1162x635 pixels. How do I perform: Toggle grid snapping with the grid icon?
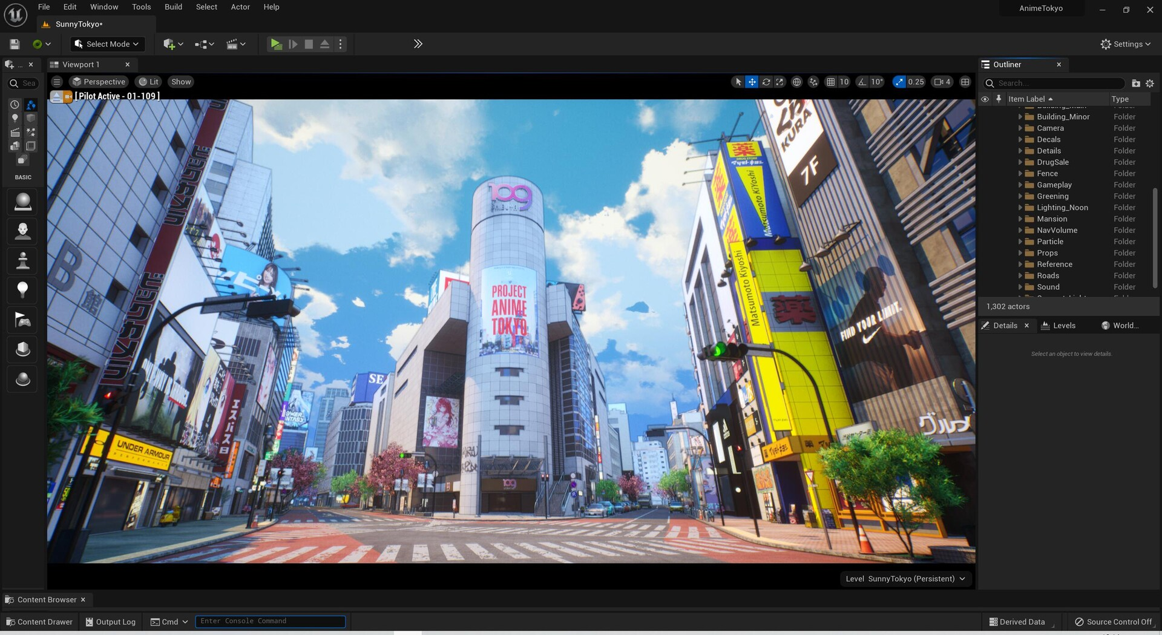pos(831,82)
